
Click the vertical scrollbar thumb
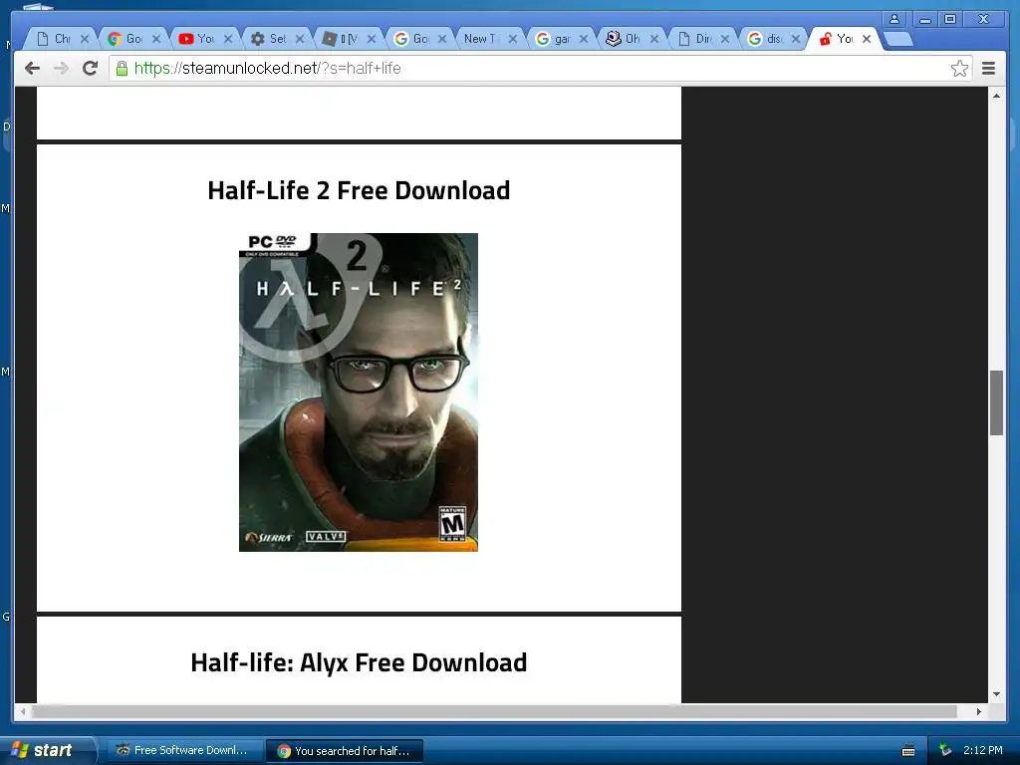pos(996,402)
